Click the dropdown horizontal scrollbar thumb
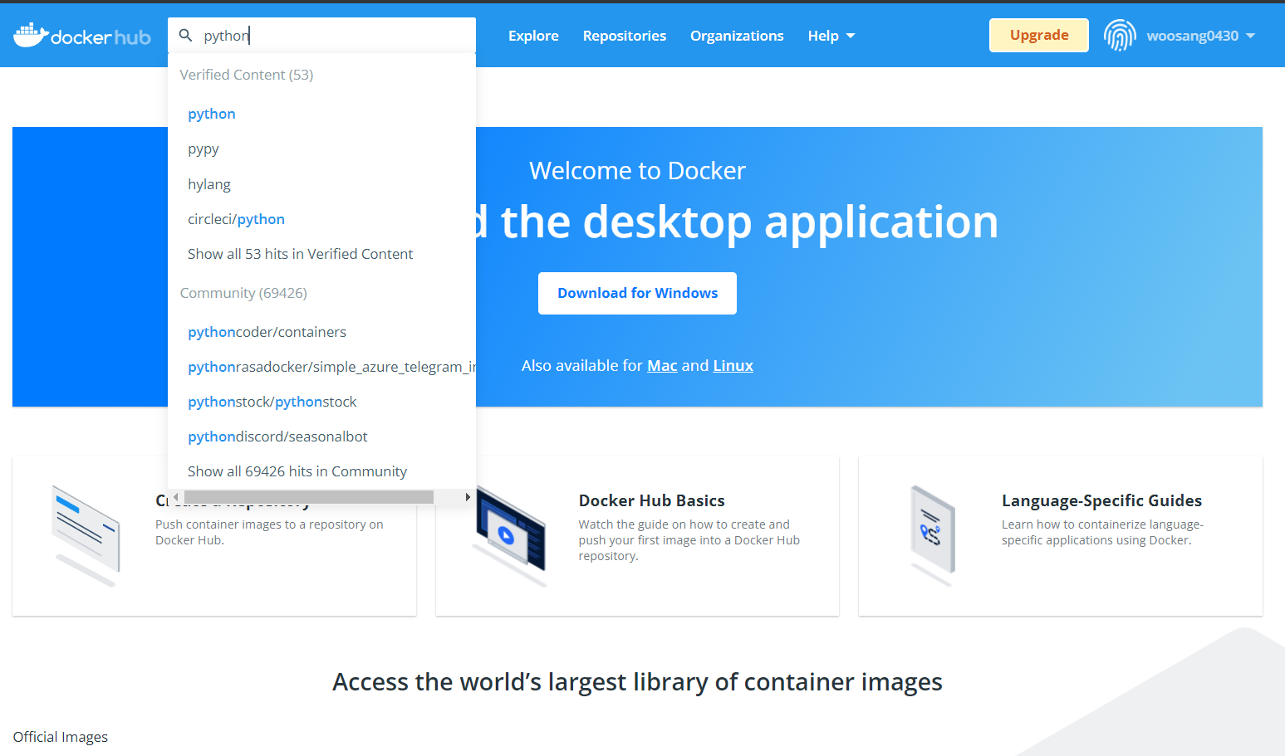The image size is (1285, 756). click(x=309, y=497)
